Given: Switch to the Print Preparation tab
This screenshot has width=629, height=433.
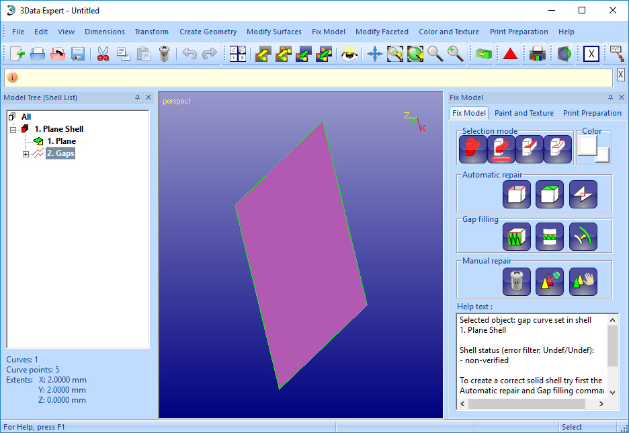Looking at the screenshot, I should (592, 113).
